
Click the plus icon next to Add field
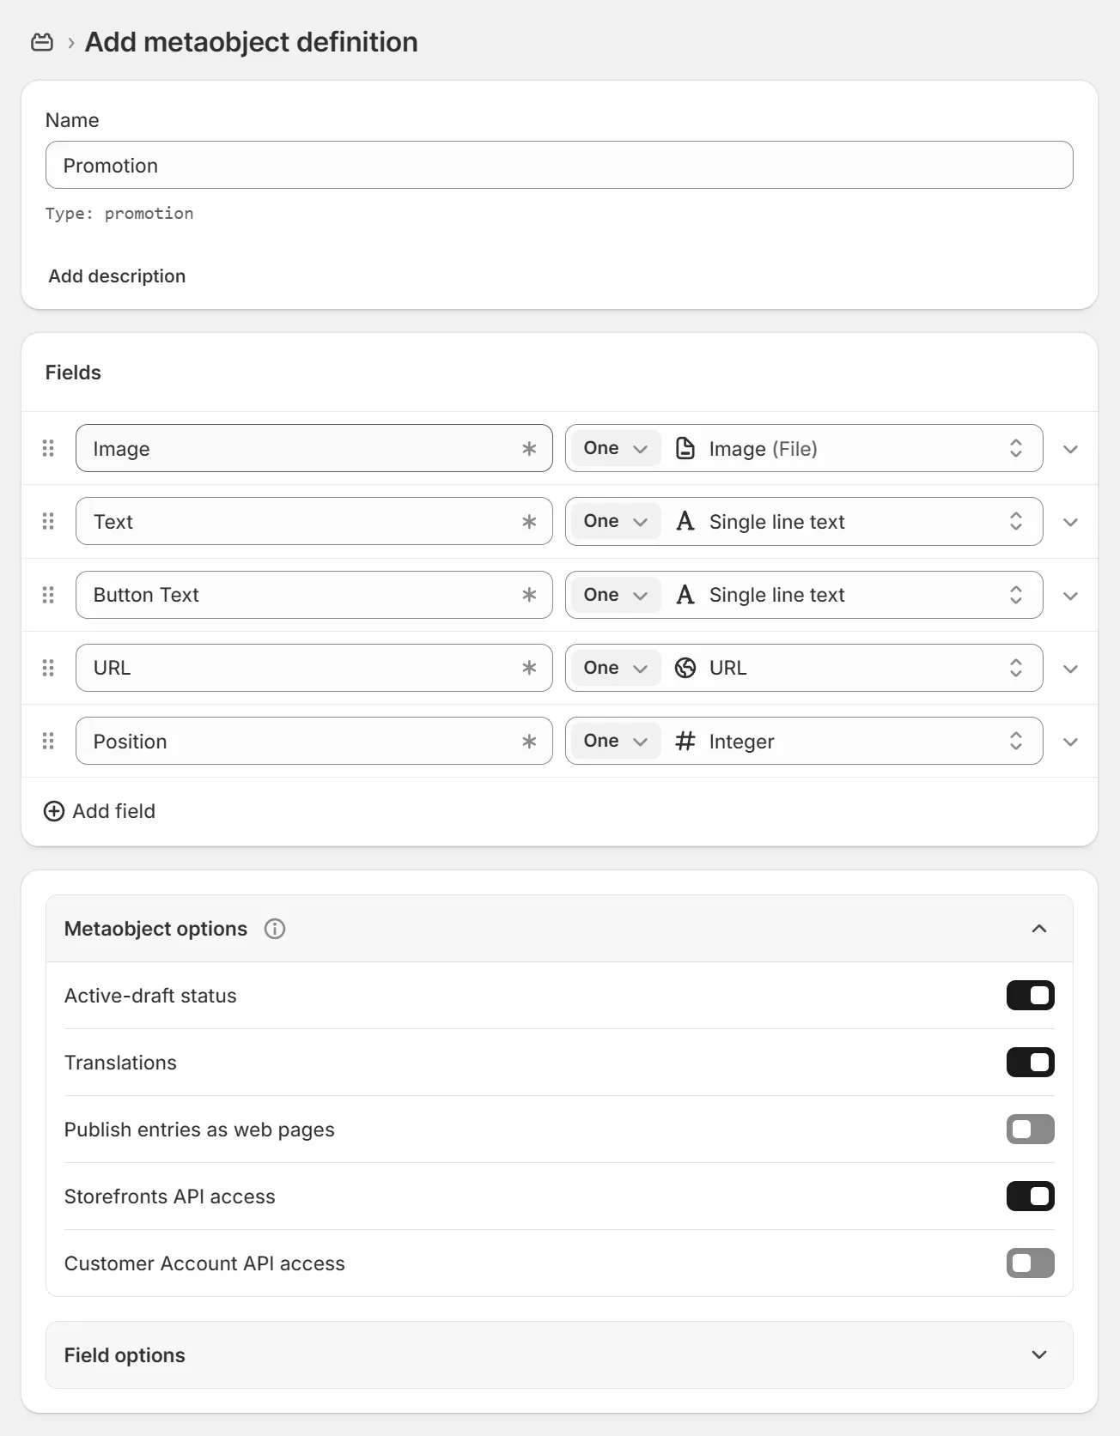[54, 811]
